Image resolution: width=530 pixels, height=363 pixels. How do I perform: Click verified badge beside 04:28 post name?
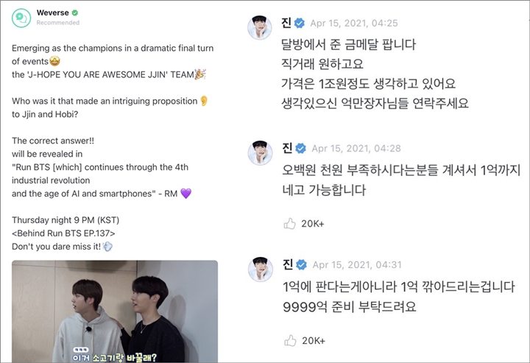[300, 149]
